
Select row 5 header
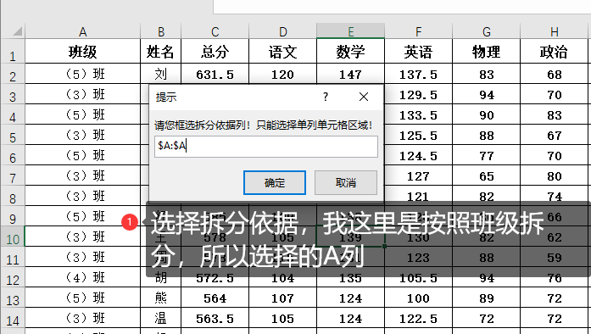point(13,136)
